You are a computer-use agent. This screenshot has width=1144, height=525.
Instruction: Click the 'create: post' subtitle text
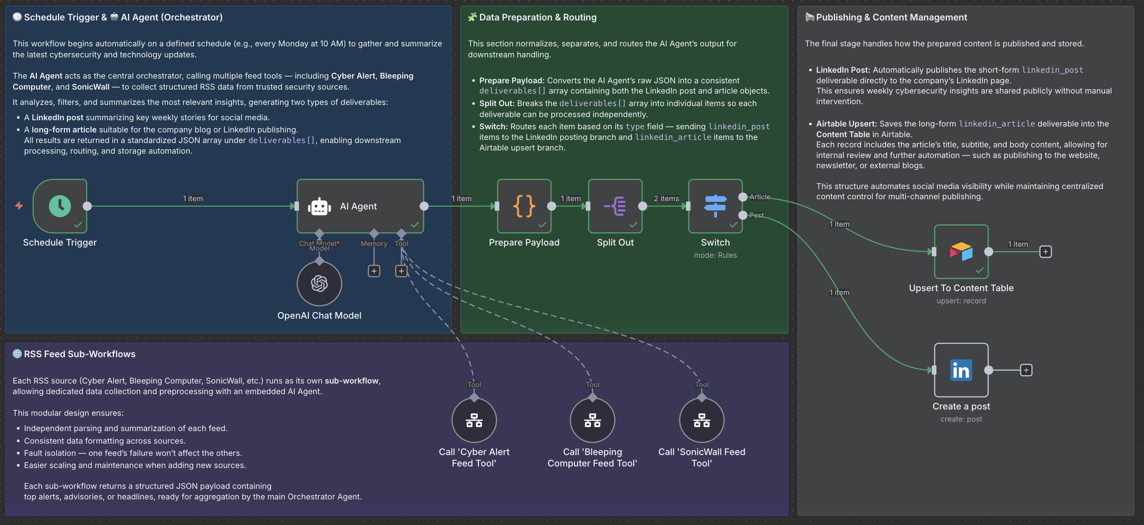pos(961,419)
